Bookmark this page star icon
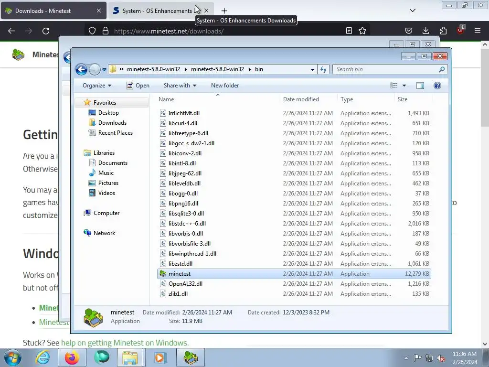Screen dimensions: 489x367 pos(362,31)
